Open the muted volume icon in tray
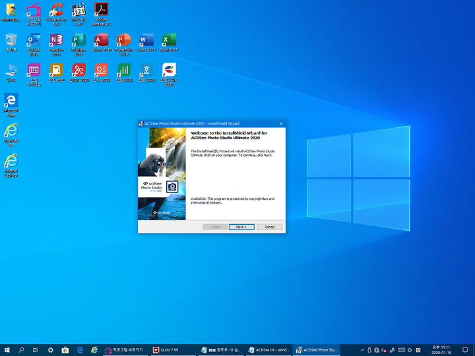Screen dimensions: 475x356 [384, 350]
